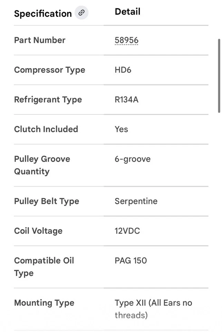Click the Mounting Type label
Viewport: 222px width, 332px height.
tap(44, 303)
